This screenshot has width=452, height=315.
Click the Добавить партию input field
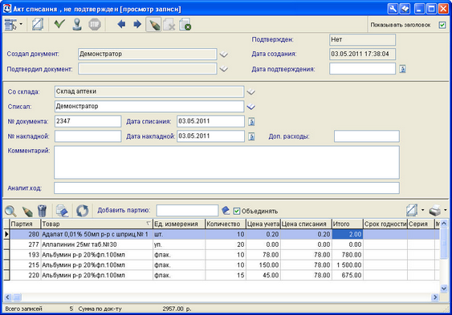click(x=187, y=211)
